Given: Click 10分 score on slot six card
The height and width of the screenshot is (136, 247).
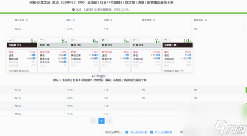Looking at the screenshot, I should click(x=188, y=41).
